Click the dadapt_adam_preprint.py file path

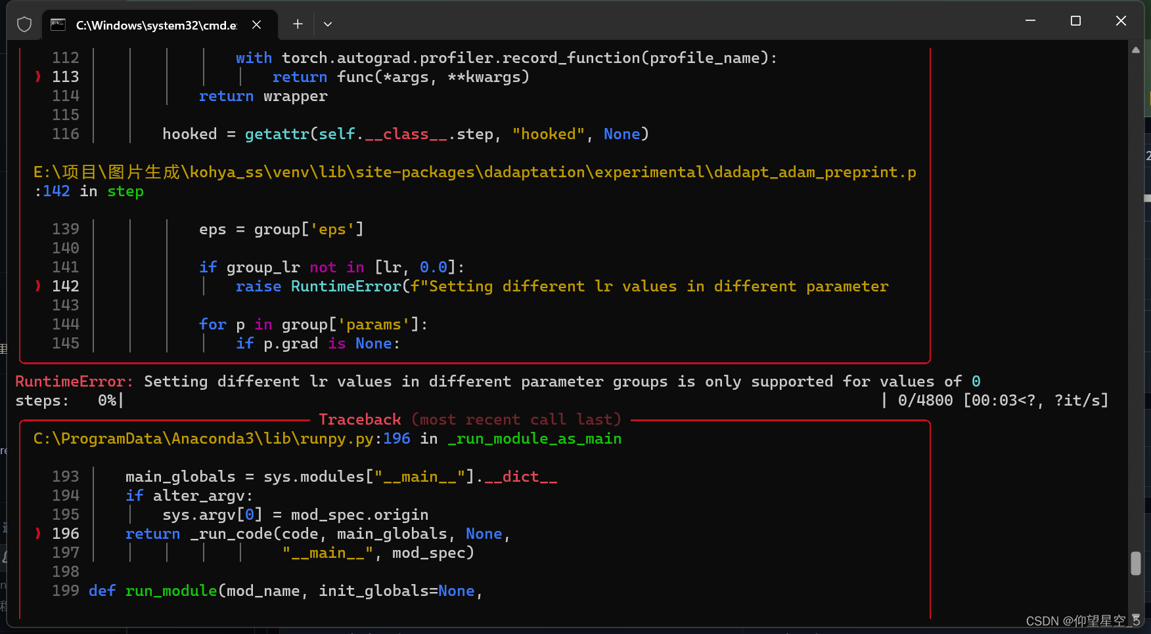pyautogui.click(x=473, y=172)
